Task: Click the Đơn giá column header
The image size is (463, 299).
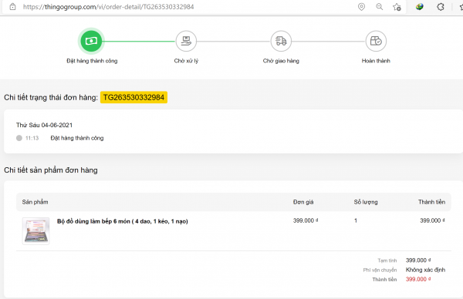Action: point(303,202)
